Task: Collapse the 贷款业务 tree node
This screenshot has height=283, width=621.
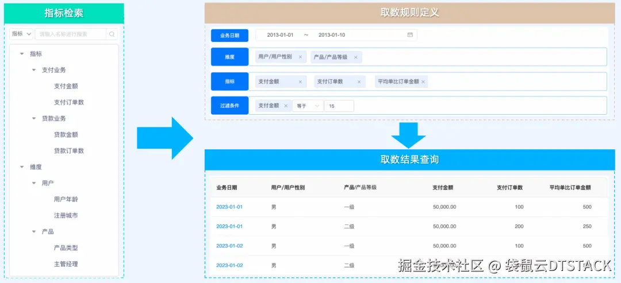Action: click(x=34, y=119)
